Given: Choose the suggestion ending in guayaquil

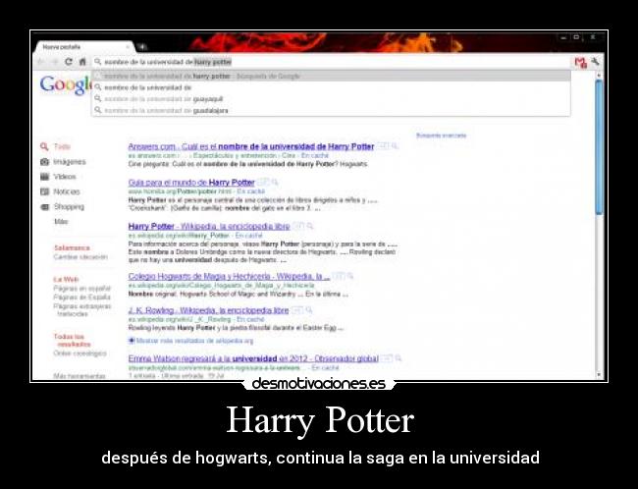Looking at the screenshot, I should click(331, 99).
